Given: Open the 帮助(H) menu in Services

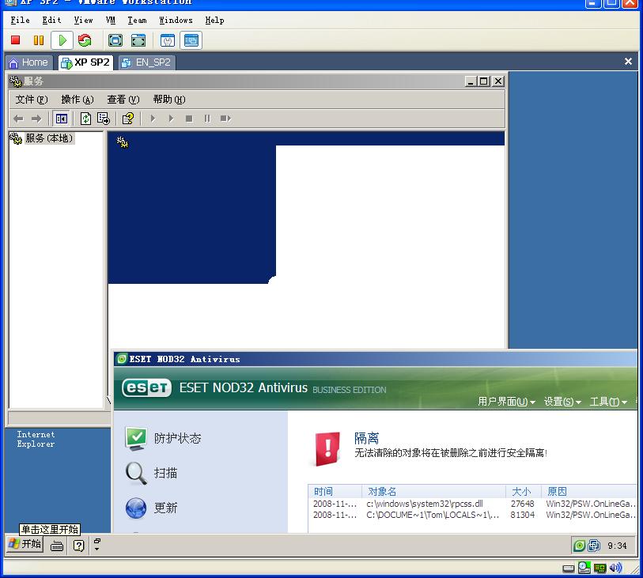Looking at the screenshot, I should pyautogui.click(x=169, y=100).
